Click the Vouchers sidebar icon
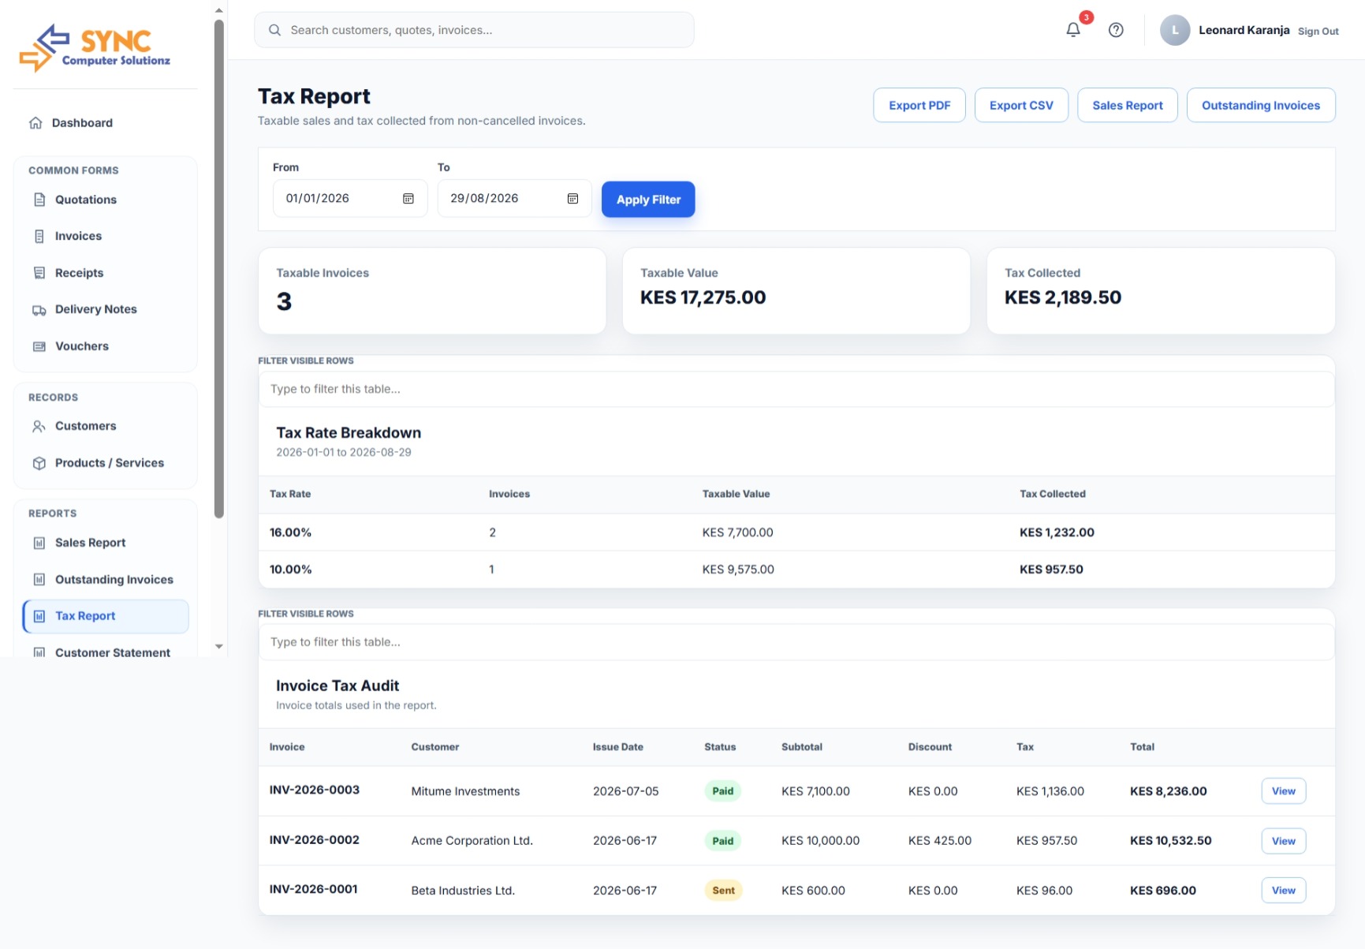The height and width of the screenshot is (949, 1365). pyautogui.click(x=39, y=346)
